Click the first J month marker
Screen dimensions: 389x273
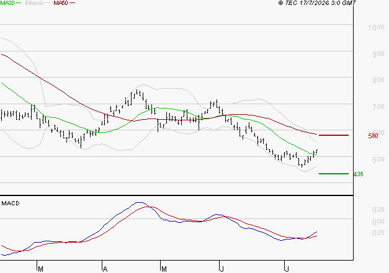pos(221,269)
